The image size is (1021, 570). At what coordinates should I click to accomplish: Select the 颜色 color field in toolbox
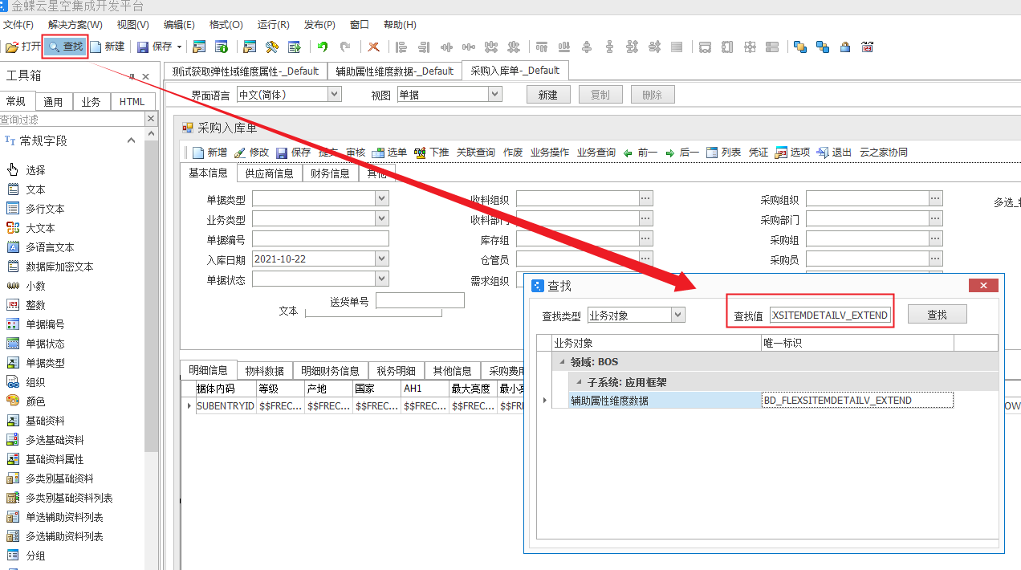click(x=35, y=401)
